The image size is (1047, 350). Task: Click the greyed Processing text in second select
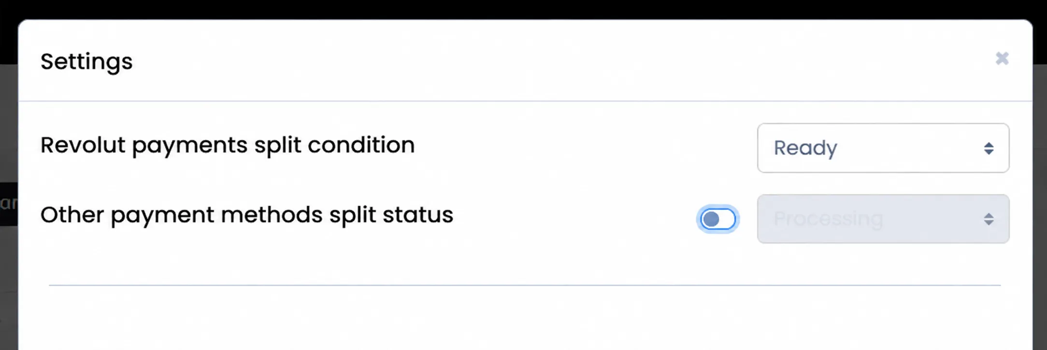(x=828, y=219)
